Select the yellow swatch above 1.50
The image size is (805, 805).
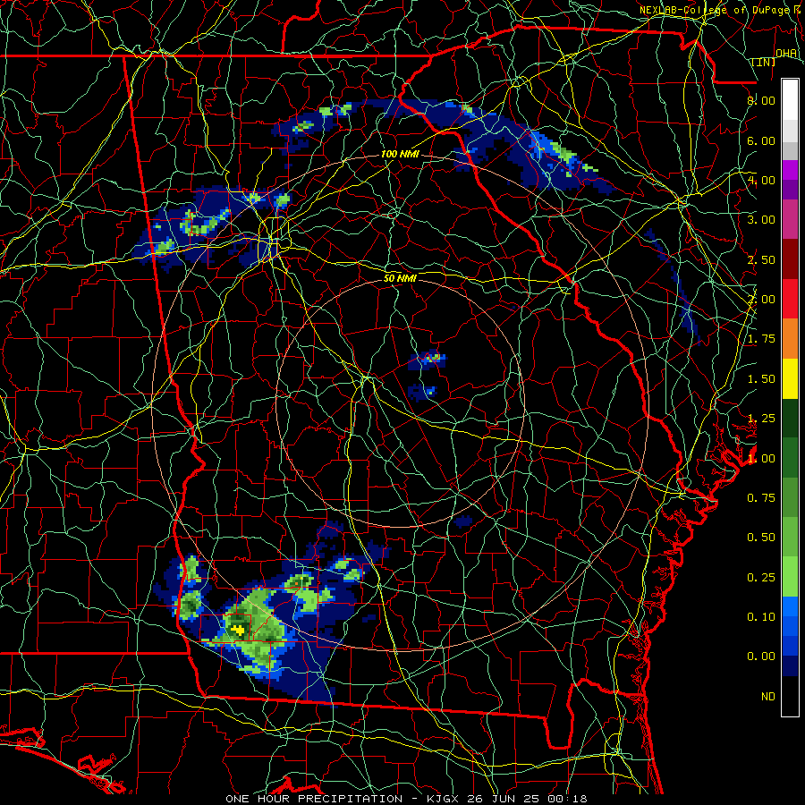click(790, 378)
